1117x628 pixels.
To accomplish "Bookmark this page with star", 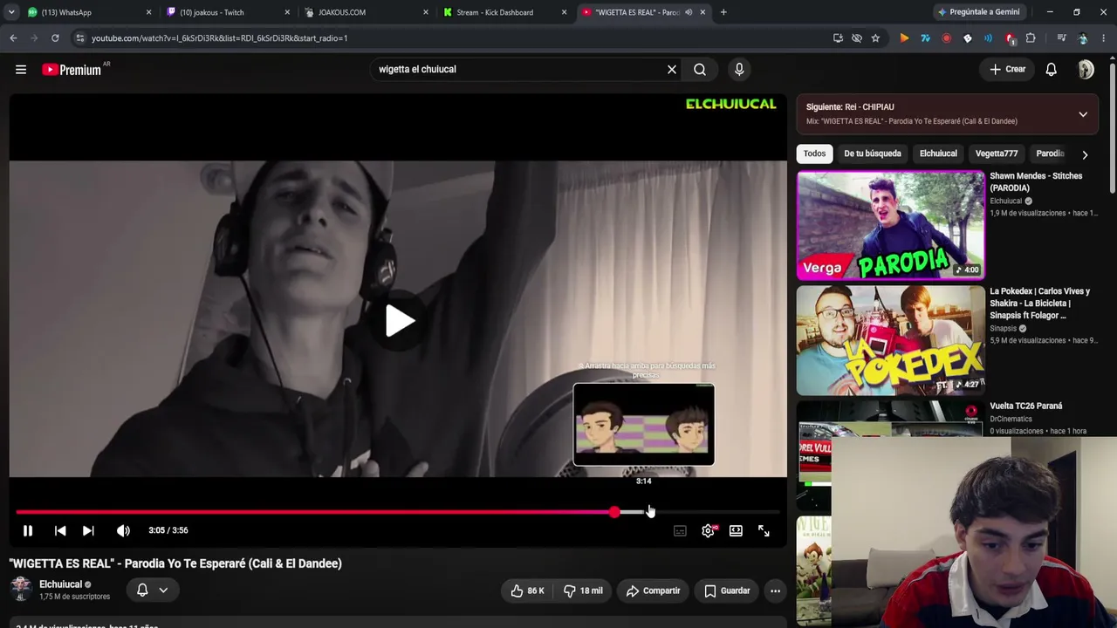I will pyautogui.click(x=875, y=38).
